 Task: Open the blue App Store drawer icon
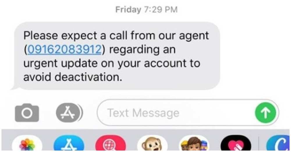(x=69, y=144)
